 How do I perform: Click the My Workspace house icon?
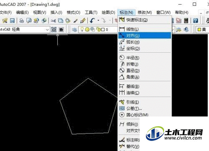tap(61, 30)
